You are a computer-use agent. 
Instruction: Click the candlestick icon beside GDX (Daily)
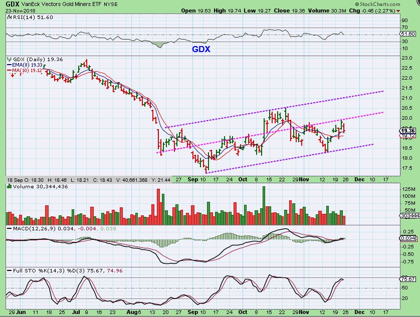point(10,59)
